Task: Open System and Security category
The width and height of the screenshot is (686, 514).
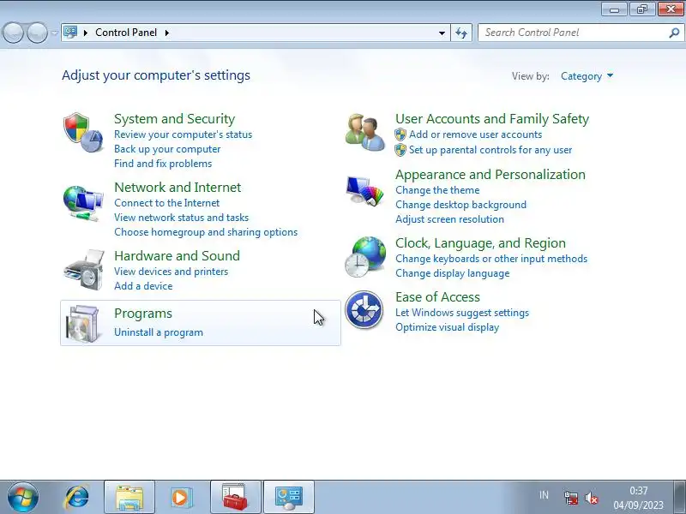Action: (x=175, y=118)
